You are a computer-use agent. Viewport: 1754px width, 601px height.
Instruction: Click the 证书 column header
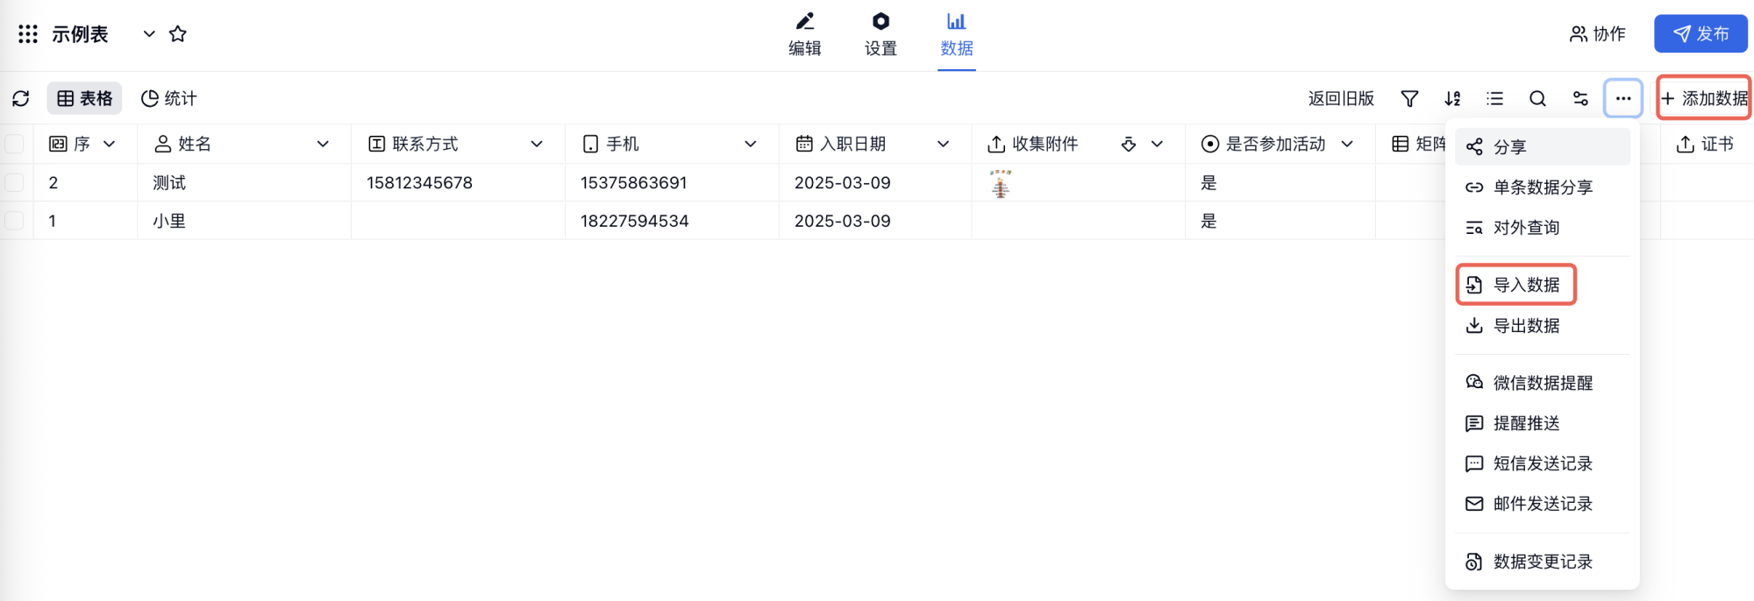pyautogui.click(x=1706, y=144)
